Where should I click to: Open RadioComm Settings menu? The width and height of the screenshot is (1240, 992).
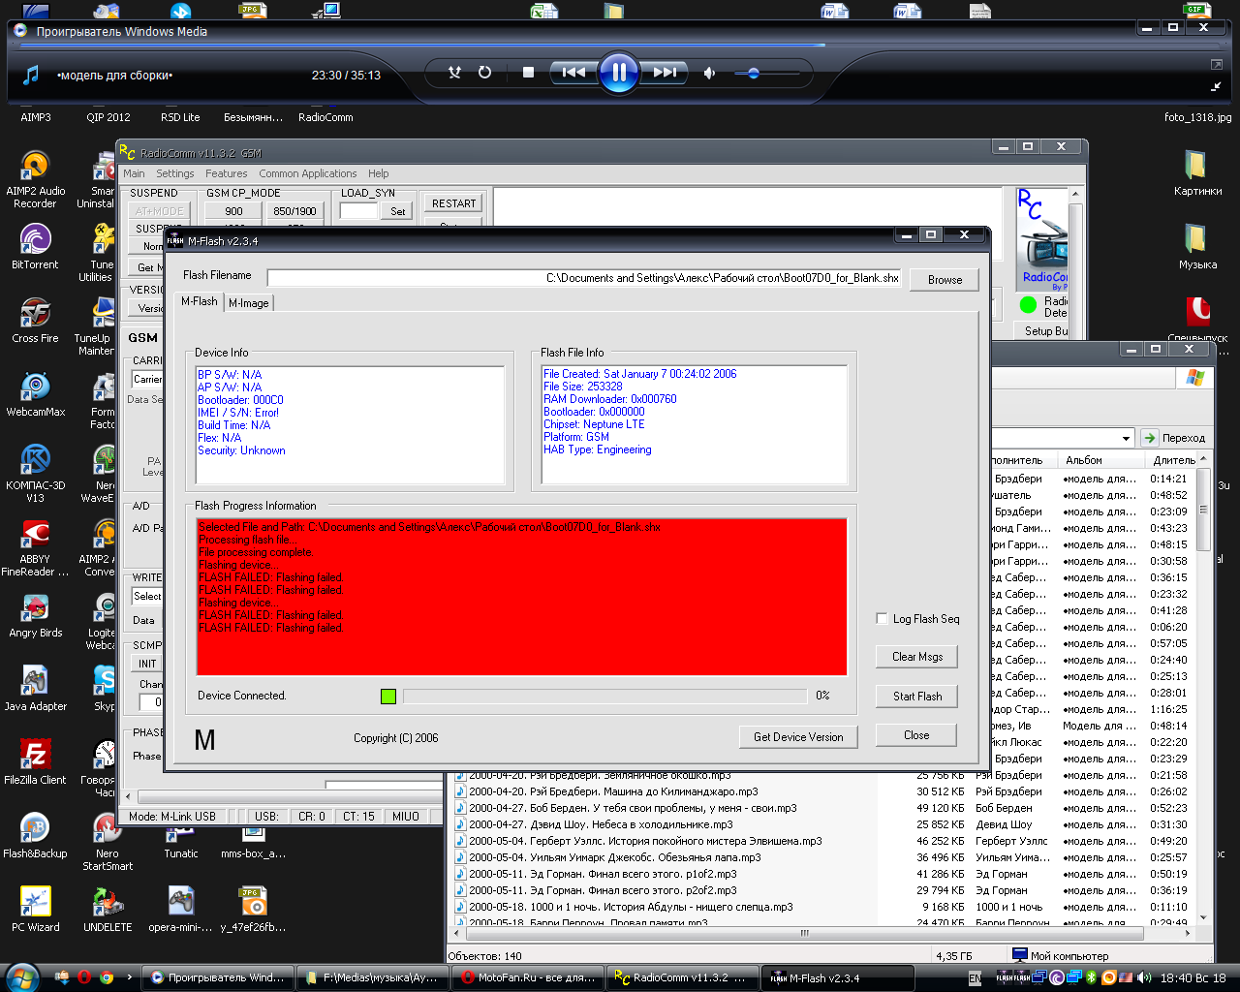pyautogui.click(x=175, y=173)
